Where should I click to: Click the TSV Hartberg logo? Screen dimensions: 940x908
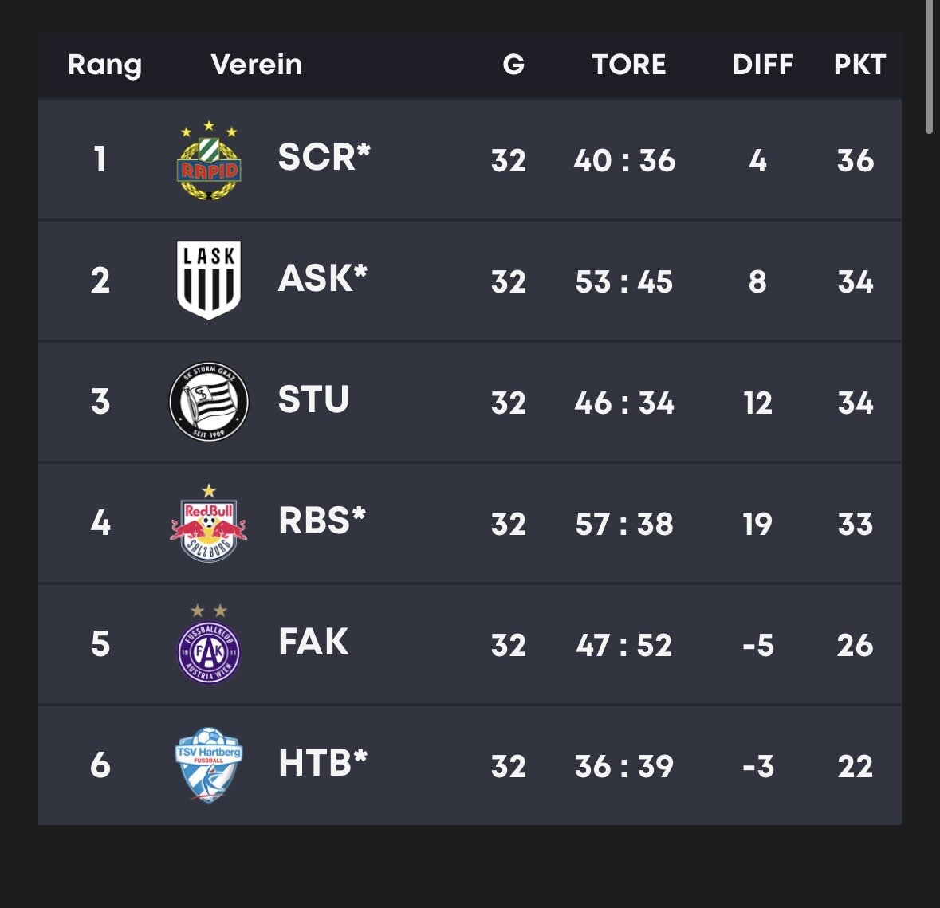pyautogui.click(x=209, y=765)
